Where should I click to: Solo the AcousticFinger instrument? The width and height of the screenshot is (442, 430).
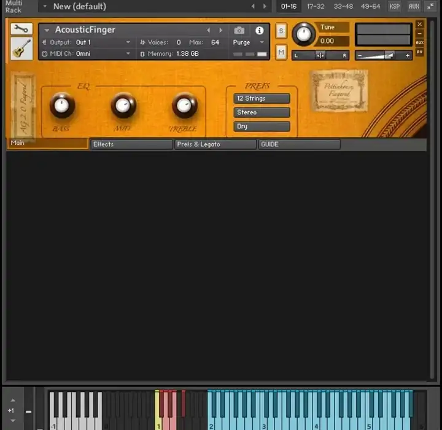(x=281, y=31)
